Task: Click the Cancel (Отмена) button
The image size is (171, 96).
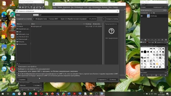Action: 113,79
